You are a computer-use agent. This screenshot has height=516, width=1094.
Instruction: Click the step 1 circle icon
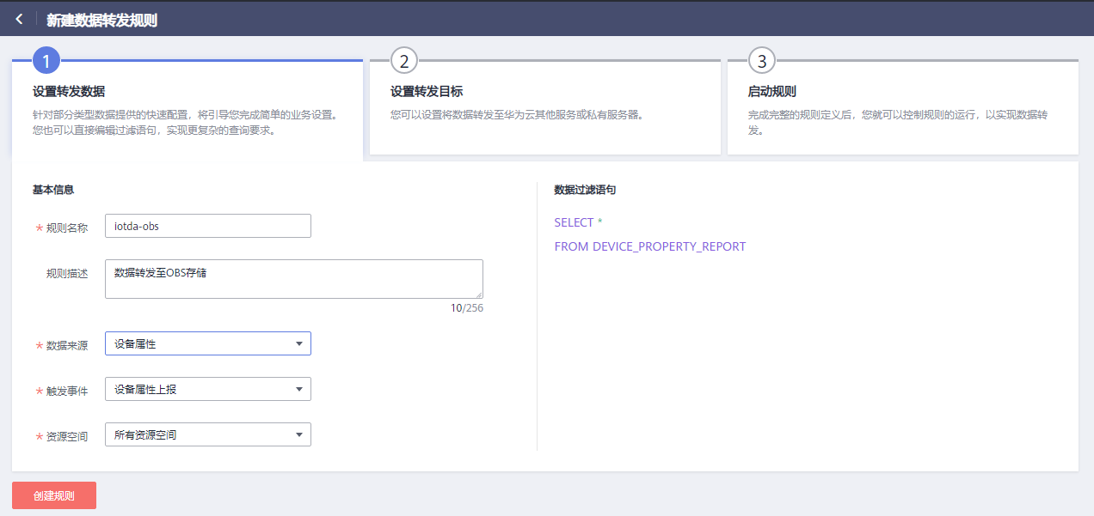(46, 61)
